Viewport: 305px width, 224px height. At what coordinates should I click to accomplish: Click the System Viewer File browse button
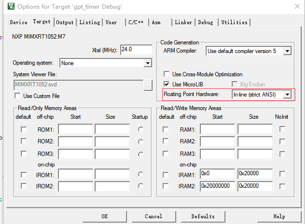tap(148, 85)
